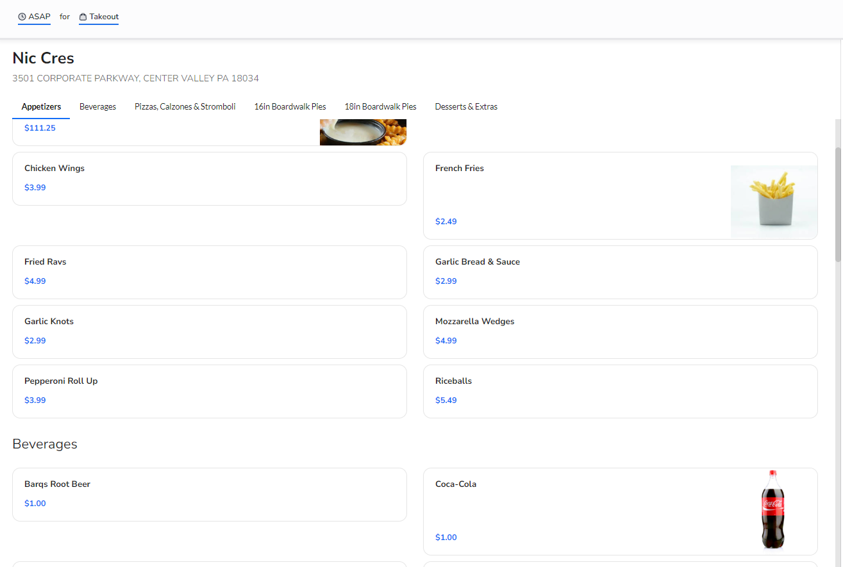Switch to the Appetizers tab

pyautogui.click(x=41, y=107)
